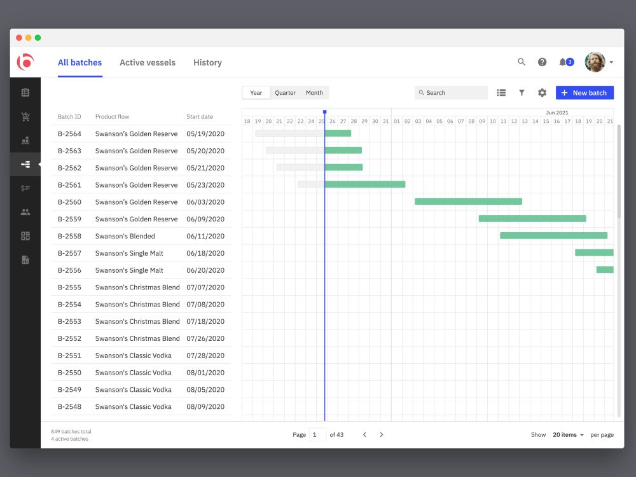Open the dashboard grid sidebar icon
636x477 pixels.
click(x=25, y=236)
